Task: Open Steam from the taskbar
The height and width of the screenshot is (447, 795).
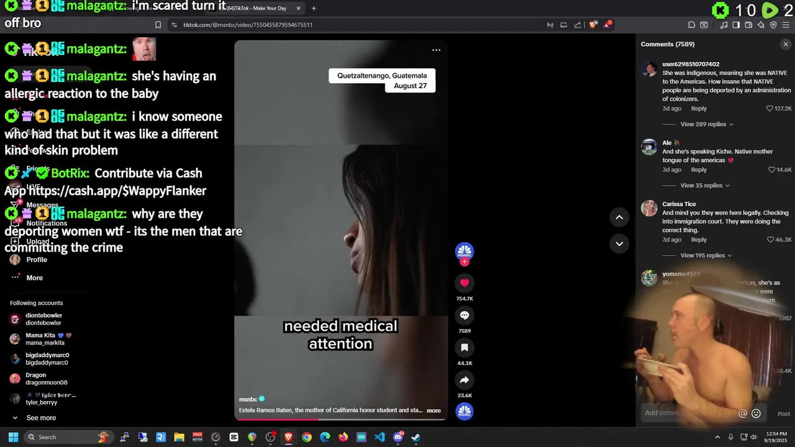Action: [x=416, y=437]
